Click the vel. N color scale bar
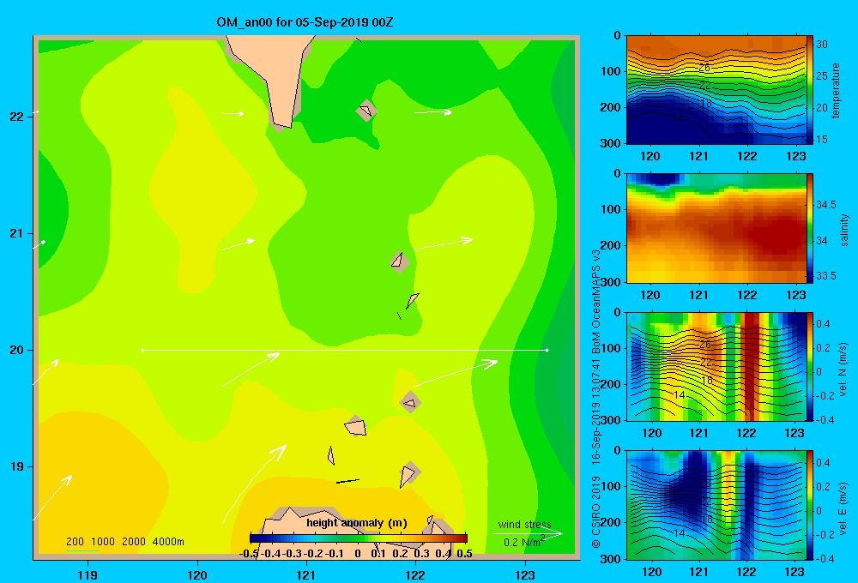This screenshot has height=583, width=858. pyautogui.click(x=810, y=366)
